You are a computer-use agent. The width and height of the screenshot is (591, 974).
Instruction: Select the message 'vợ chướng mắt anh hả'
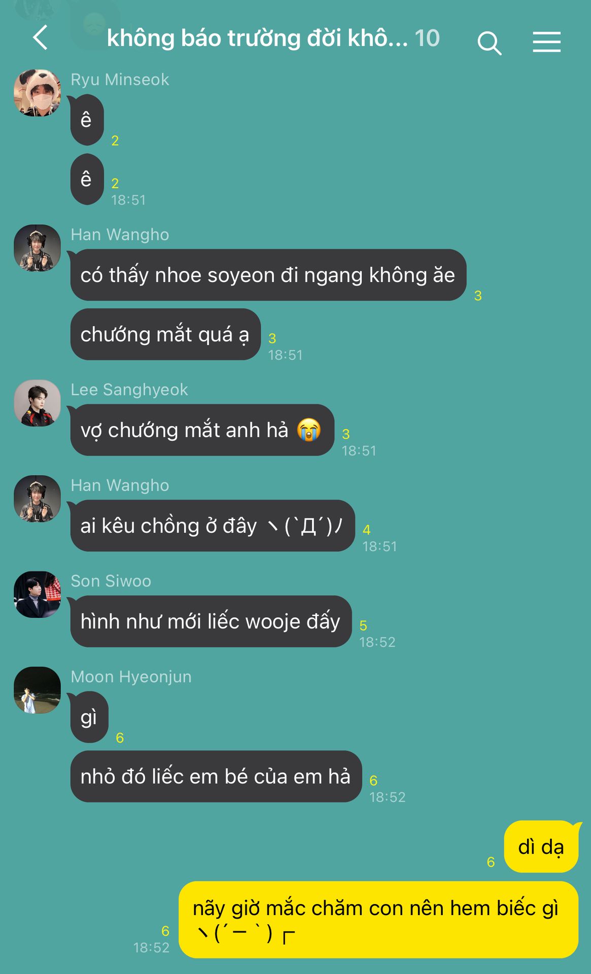pos(202,430)
